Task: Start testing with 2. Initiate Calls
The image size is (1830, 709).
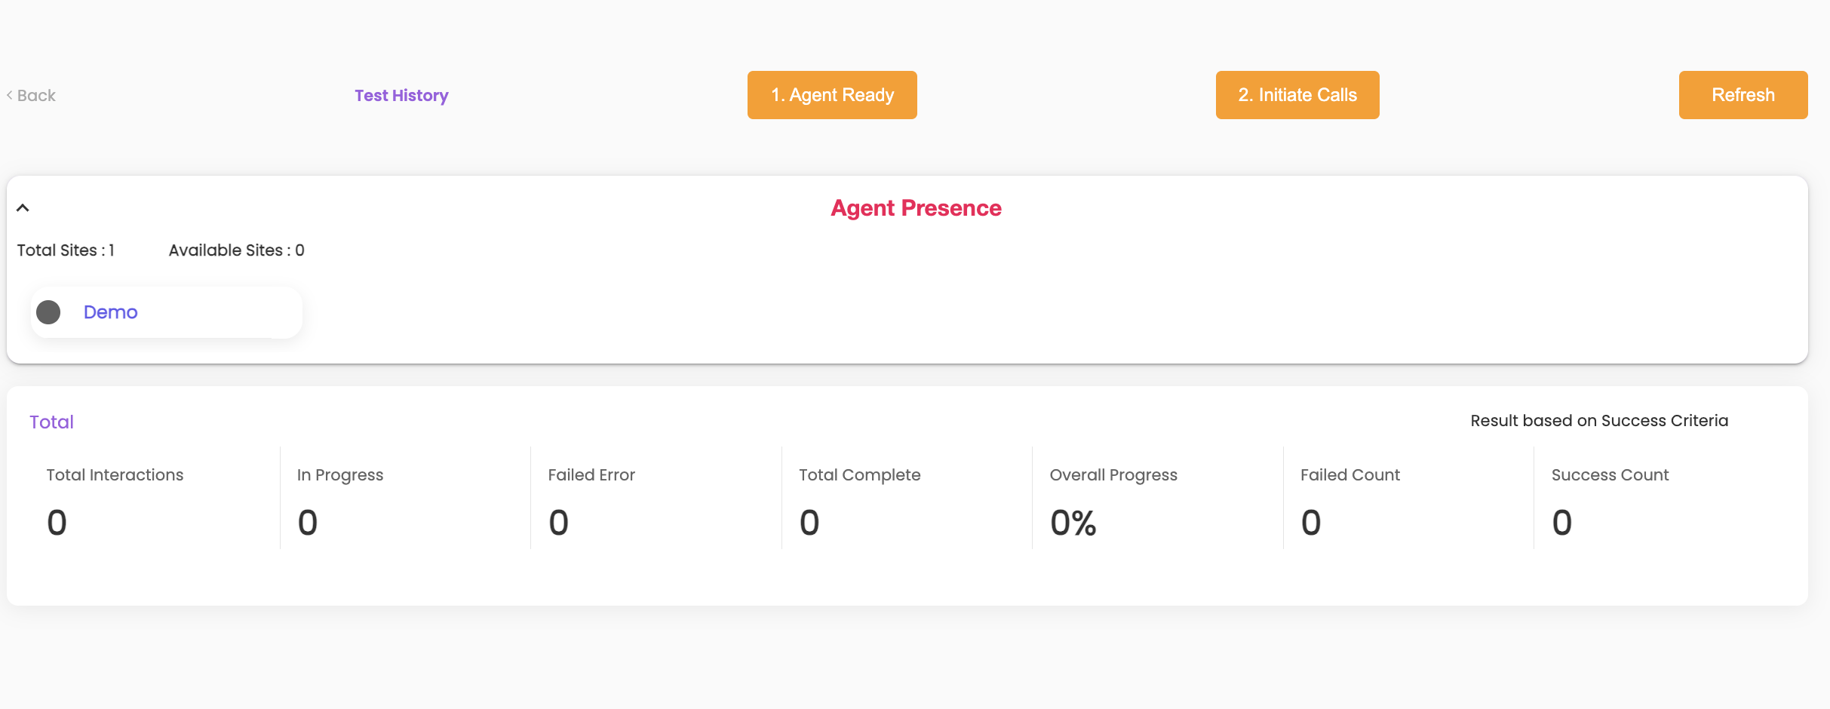Action: click(1297, 95)
